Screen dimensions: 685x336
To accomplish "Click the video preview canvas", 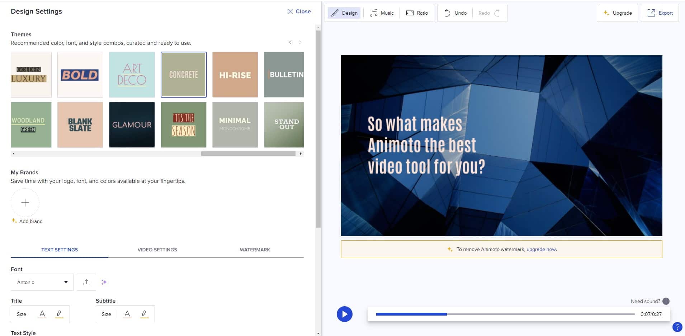I will pyautogui.click(x=501, y=146).
